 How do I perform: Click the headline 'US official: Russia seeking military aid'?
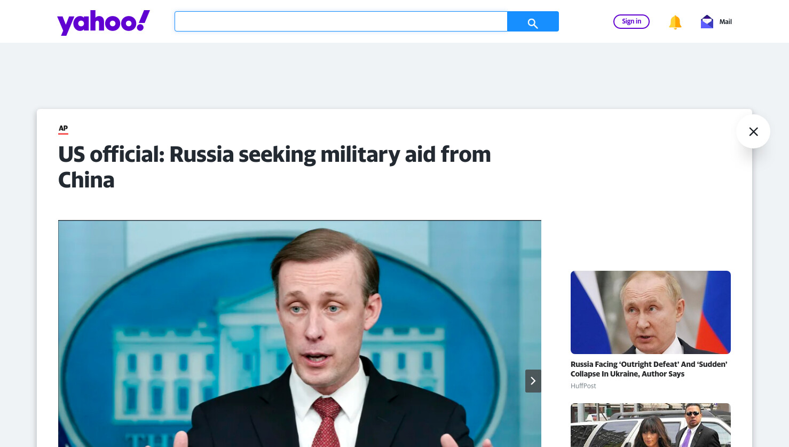coord(274,167)
